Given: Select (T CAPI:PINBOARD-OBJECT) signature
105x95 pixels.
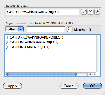Looking at the screenshot, I should [x=28, y=47].
